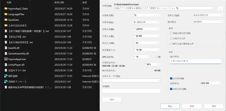Open the 压缩格式 7z dropdown

(x=147, y=15)
